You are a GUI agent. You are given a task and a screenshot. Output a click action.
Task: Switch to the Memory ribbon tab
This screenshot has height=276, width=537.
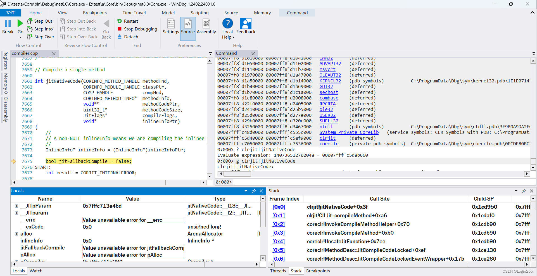[x=262, y=13]
